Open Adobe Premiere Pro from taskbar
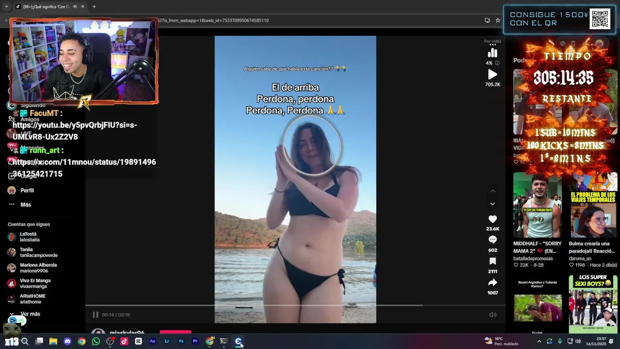Viewport: 620px width, 349px height. (195, 341)
